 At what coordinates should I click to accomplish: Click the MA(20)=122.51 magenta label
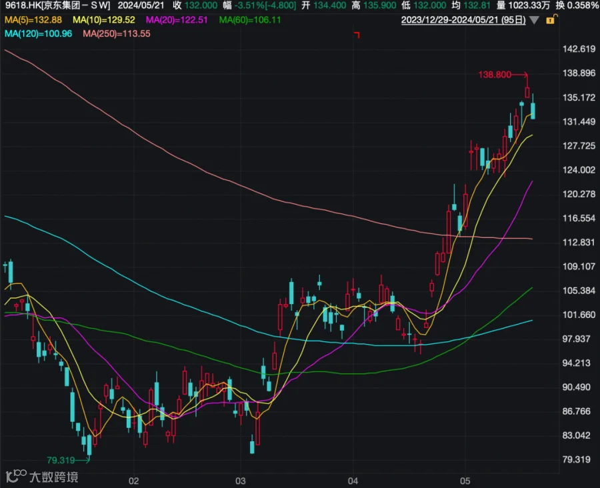point(177,20)
